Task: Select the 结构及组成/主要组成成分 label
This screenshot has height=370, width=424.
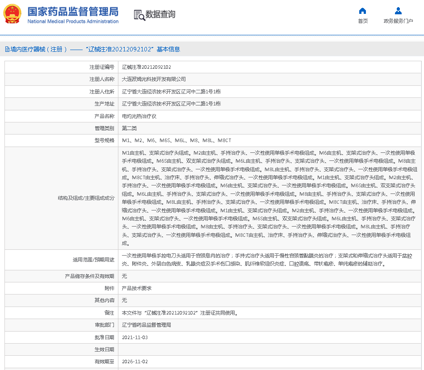Action: (86, 198)
